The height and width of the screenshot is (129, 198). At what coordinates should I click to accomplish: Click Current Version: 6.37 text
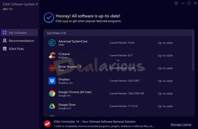pos(121,55)
